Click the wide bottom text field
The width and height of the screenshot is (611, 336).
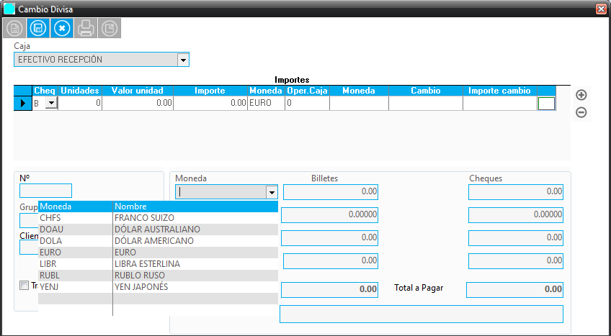pos(422,314)
